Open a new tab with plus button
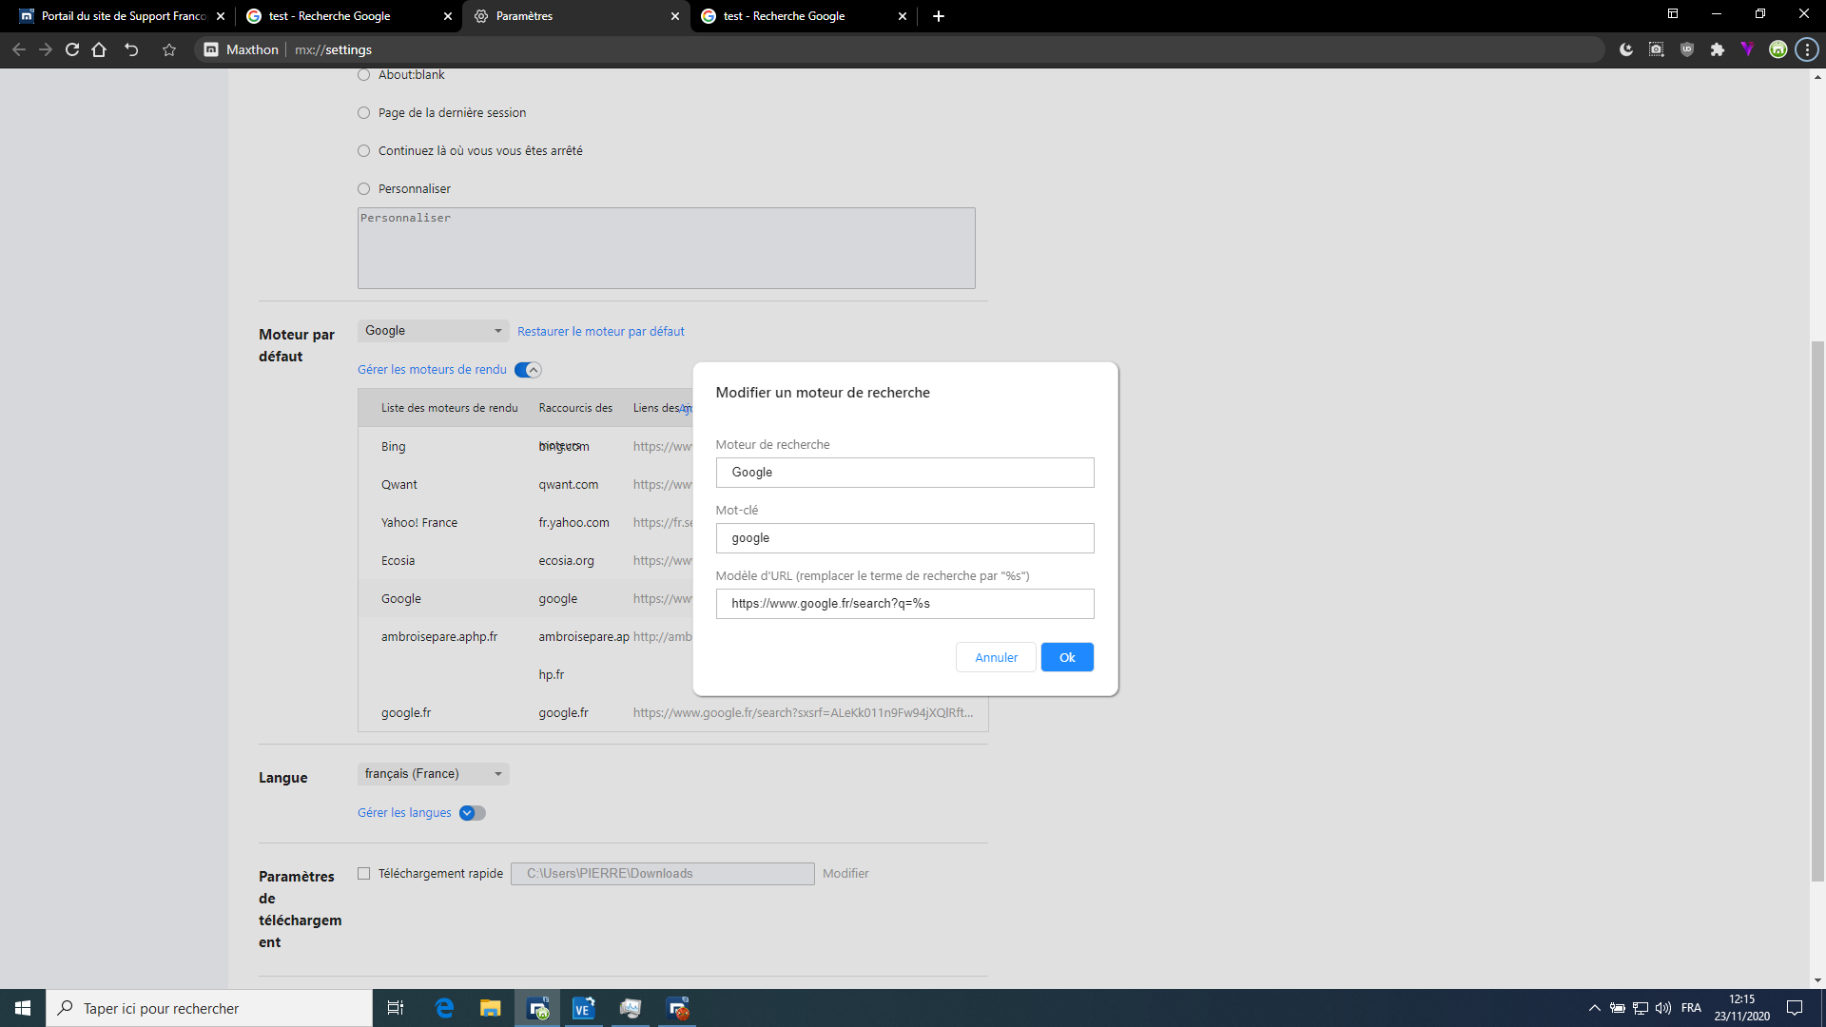1826x1027 pixels. tap(939, 16)
